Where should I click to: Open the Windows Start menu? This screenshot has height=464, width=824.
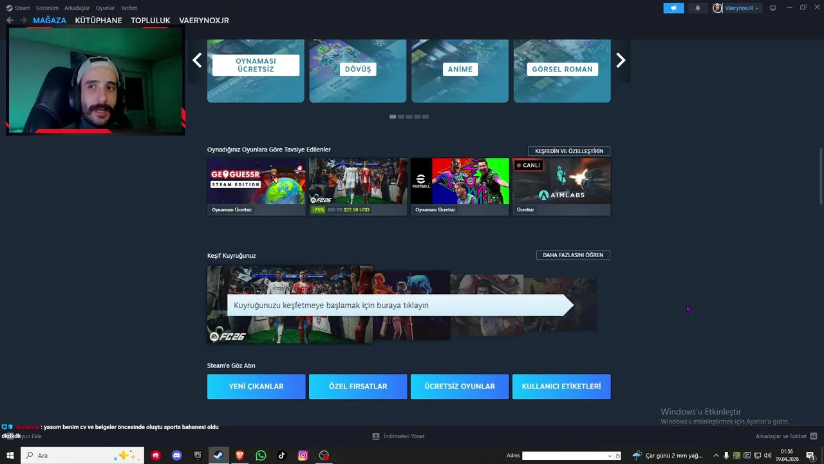click(x=10, y=456)
